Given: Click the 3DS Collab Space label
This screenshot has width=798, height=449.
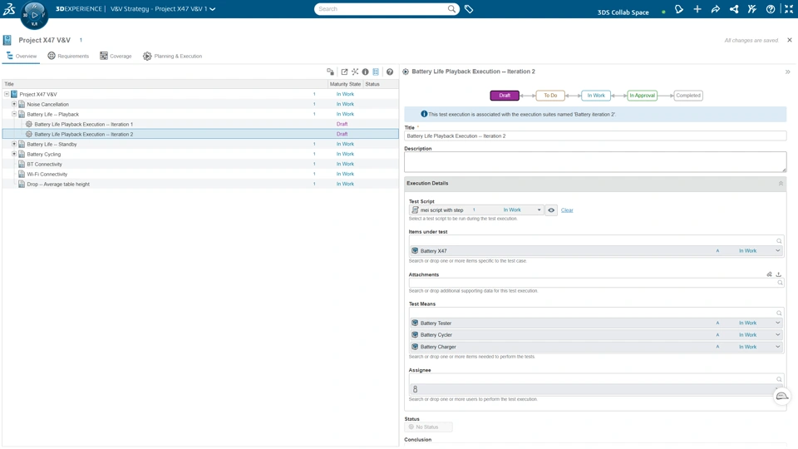Looking at the screenshot, I should [623, 12].
